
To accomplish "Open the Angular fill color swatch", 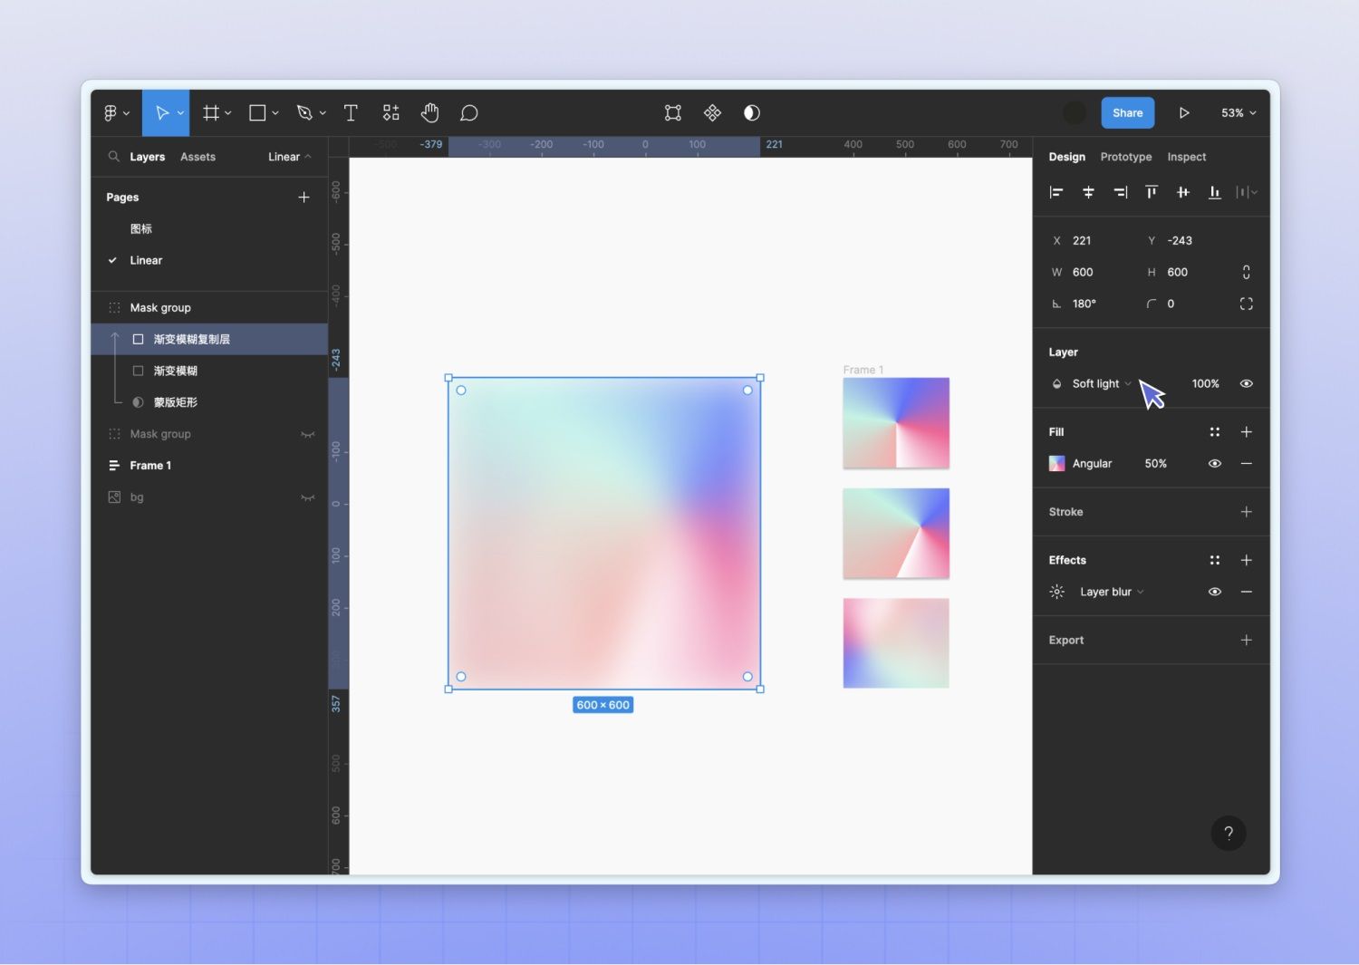I will click(x=1056, y=464).
